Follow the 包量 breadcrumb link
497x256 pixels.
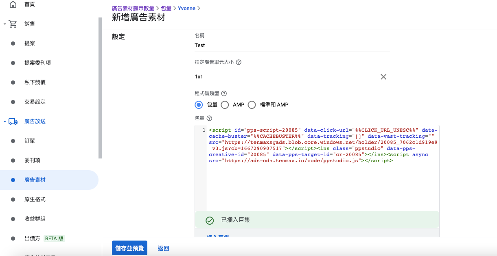pyautogui.click(x=166, y=8)
